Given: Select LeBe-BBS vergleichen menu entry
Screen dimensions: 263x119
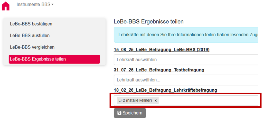Looking at the screenshot, I should coord(32,47).
